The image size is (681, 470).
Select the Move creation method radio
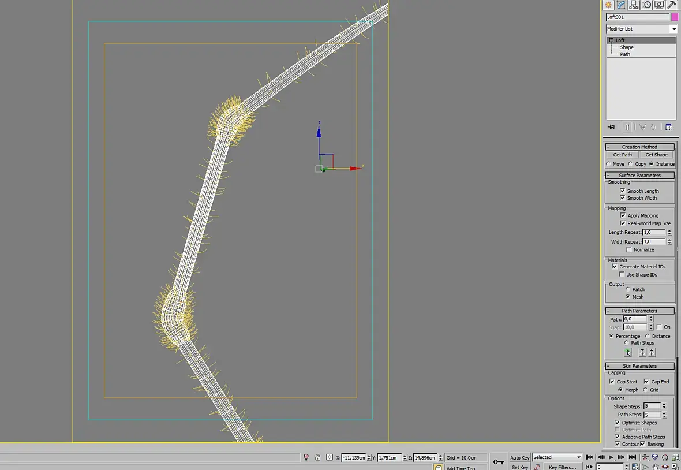(608, 164)
